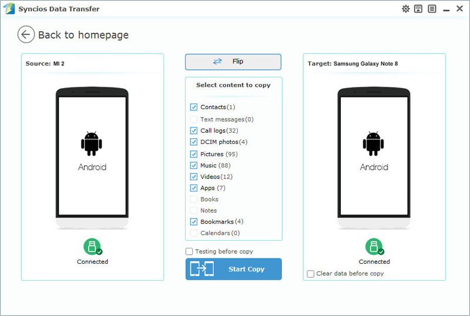Toggle the Notes checkbox
The height and width of the screenshot is (316, 470).
(194, 210)
